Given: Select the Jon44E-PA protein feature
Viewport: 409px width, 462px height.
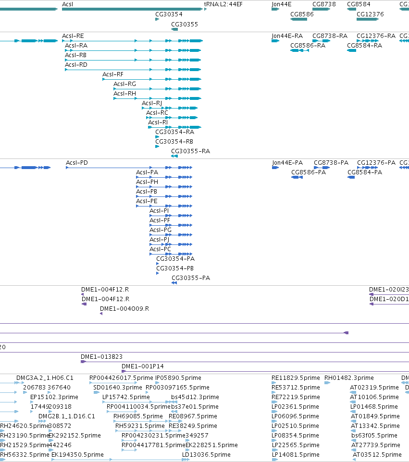Looking at the screenshot, I should [275, 168].
